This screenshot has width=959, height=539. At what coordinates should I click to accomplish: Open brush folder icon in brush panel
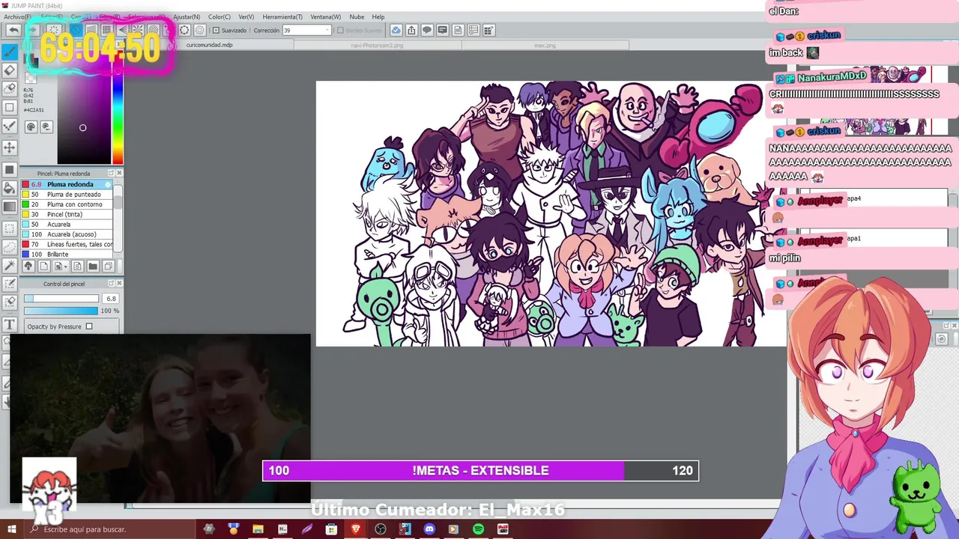click(x=93, y=267)
